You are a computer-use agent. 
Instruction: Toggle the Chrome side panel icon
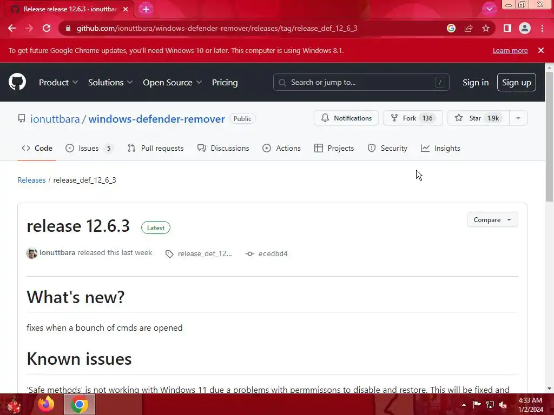pos(507,28)
